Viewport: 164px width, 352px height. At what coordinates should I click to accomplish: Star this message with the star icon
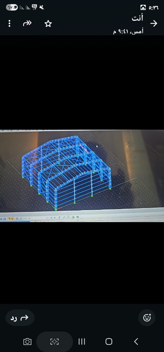pyautogui.click(x=48, y=23)
